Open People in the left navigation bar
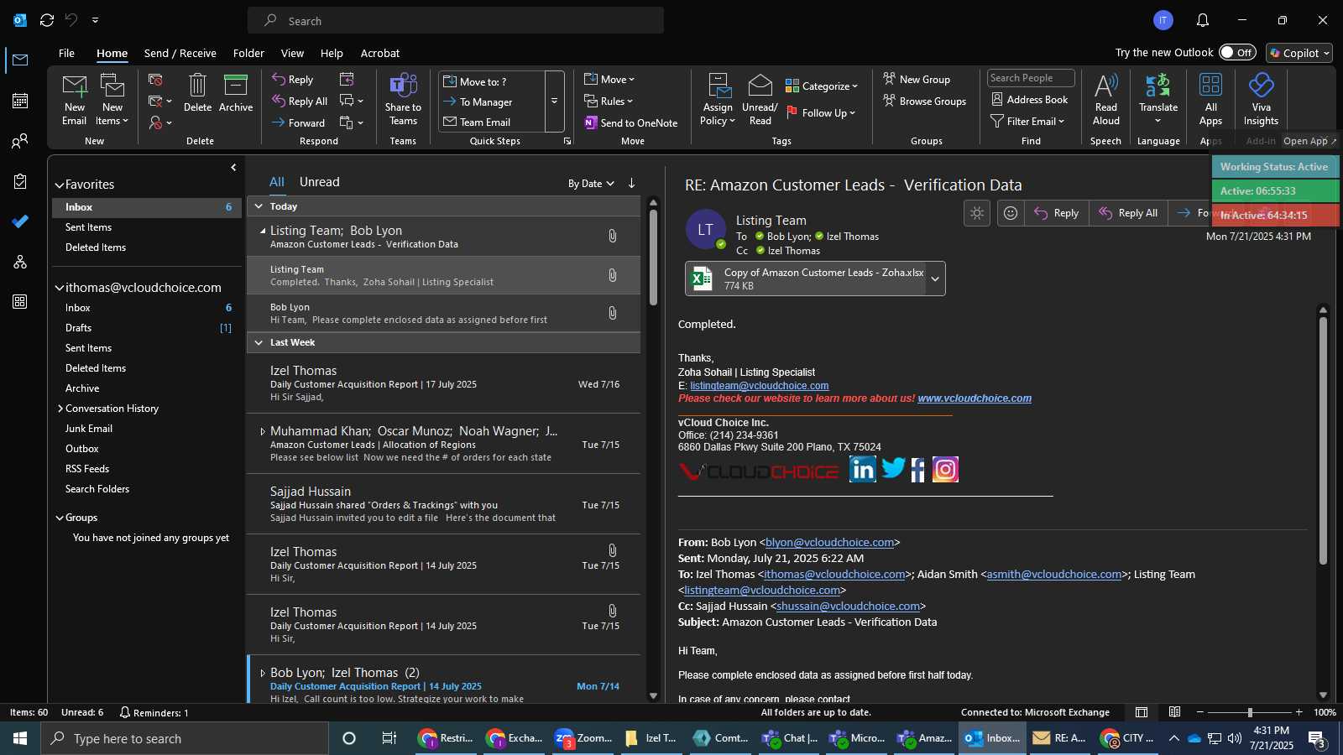This screenshot has height=755, width=1343. (x=20, y=141)
